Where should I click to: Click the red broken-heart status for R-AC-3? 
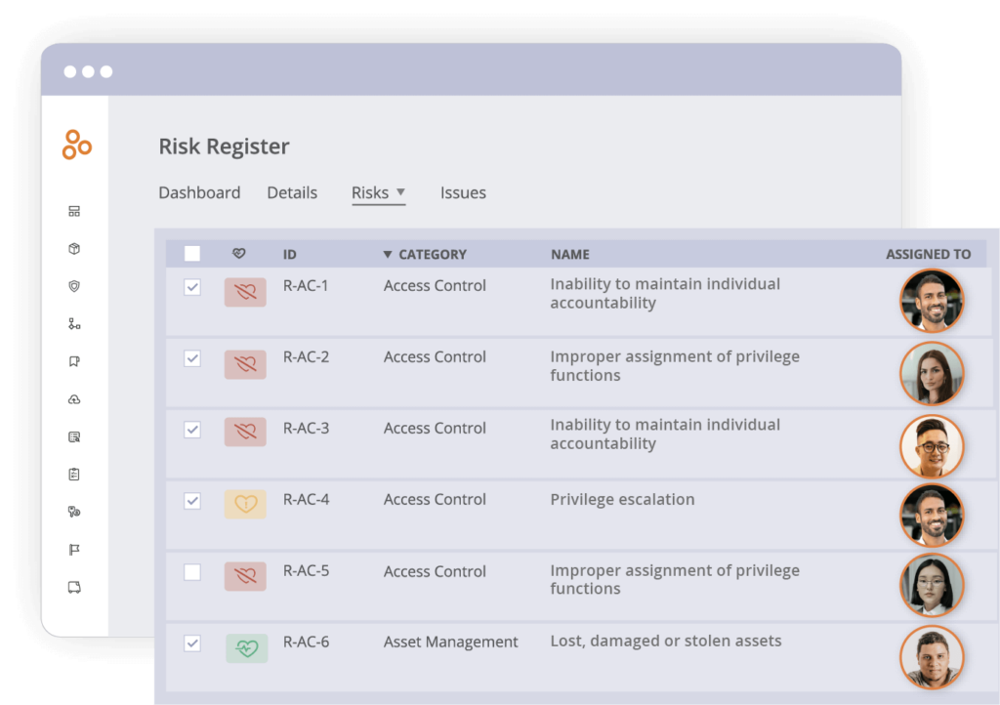[245, 432]
